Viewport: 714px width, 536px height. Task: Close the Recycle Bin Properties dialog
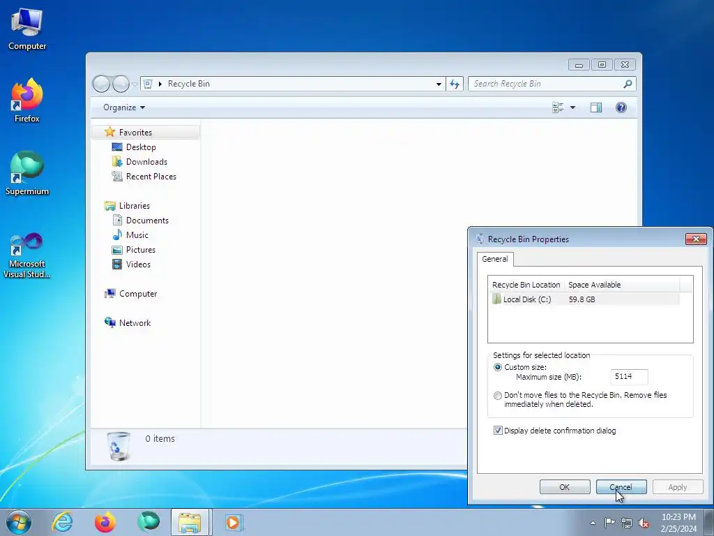[x=696, y=239]
